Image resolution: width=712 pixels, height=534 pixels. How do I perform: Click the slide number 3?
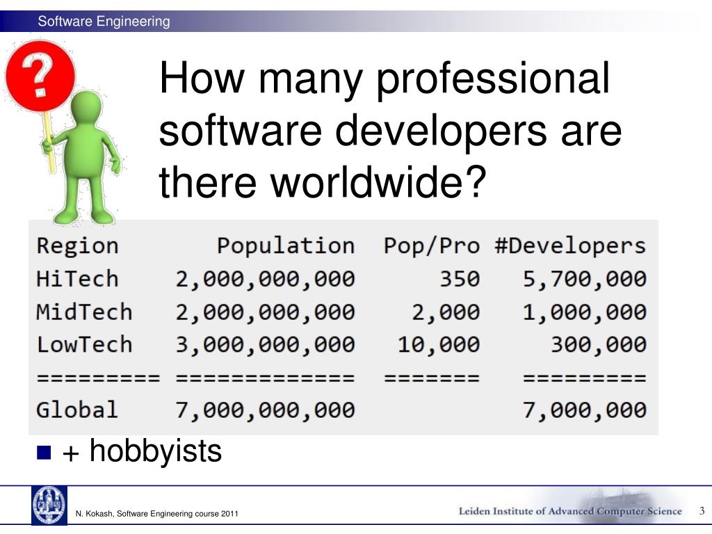pyautogui.click(x=702, y=511)
